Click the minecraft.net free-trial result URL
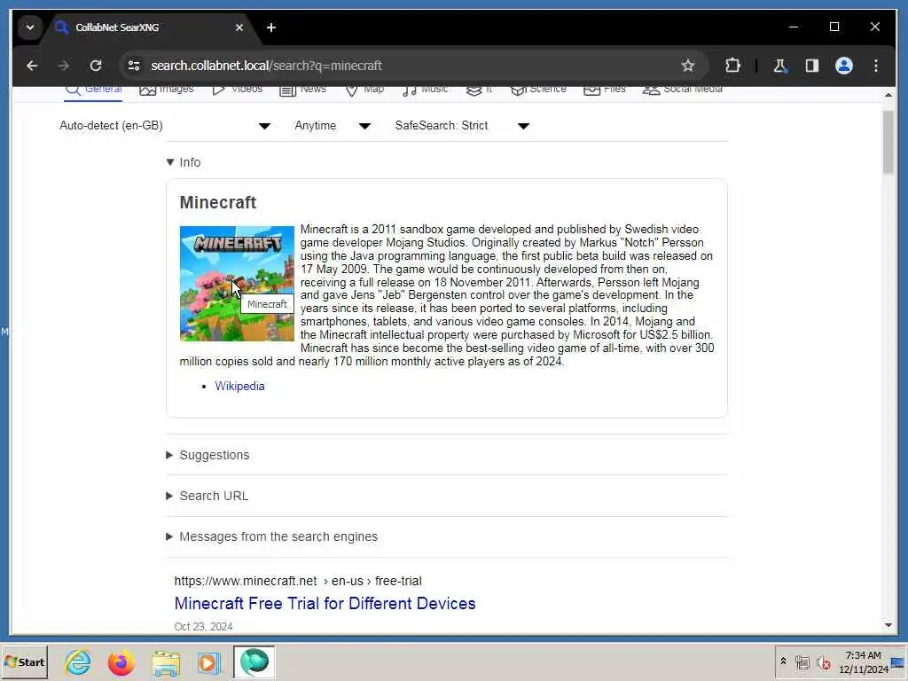This screenshot has width=908, height=681. pos(298,581)
